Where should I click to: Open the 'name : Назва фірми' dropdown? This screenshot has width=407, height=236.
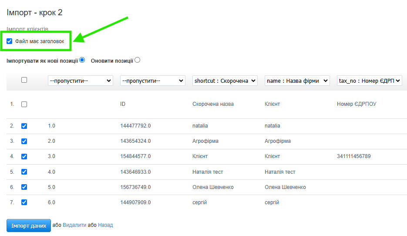click(x=297, y=81)
